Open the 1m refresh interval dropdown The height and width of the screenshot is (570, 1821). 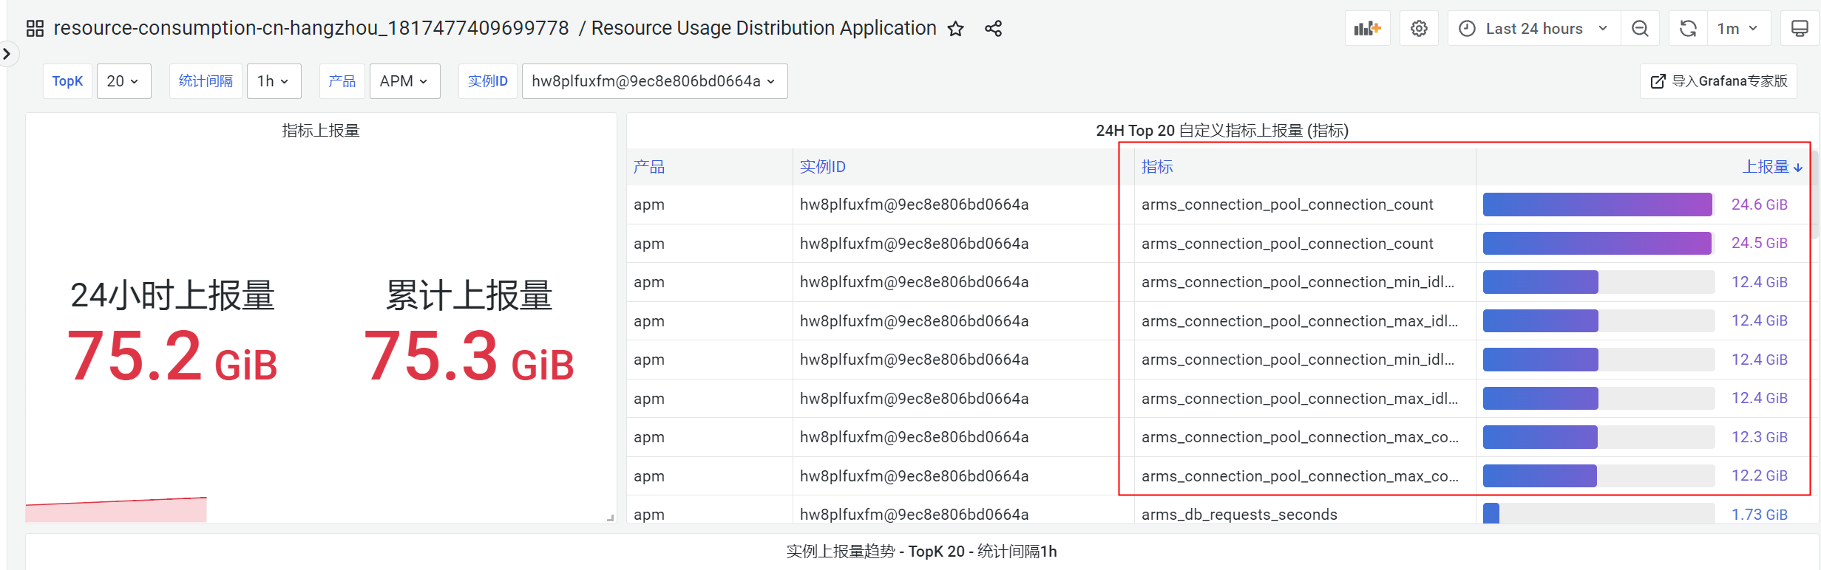click(x=1738, y=29)
